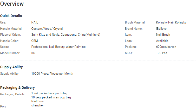Click the Overview heading

click(x=12, y=4)
